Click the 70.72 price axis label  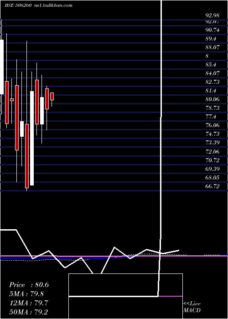point(212,160)
